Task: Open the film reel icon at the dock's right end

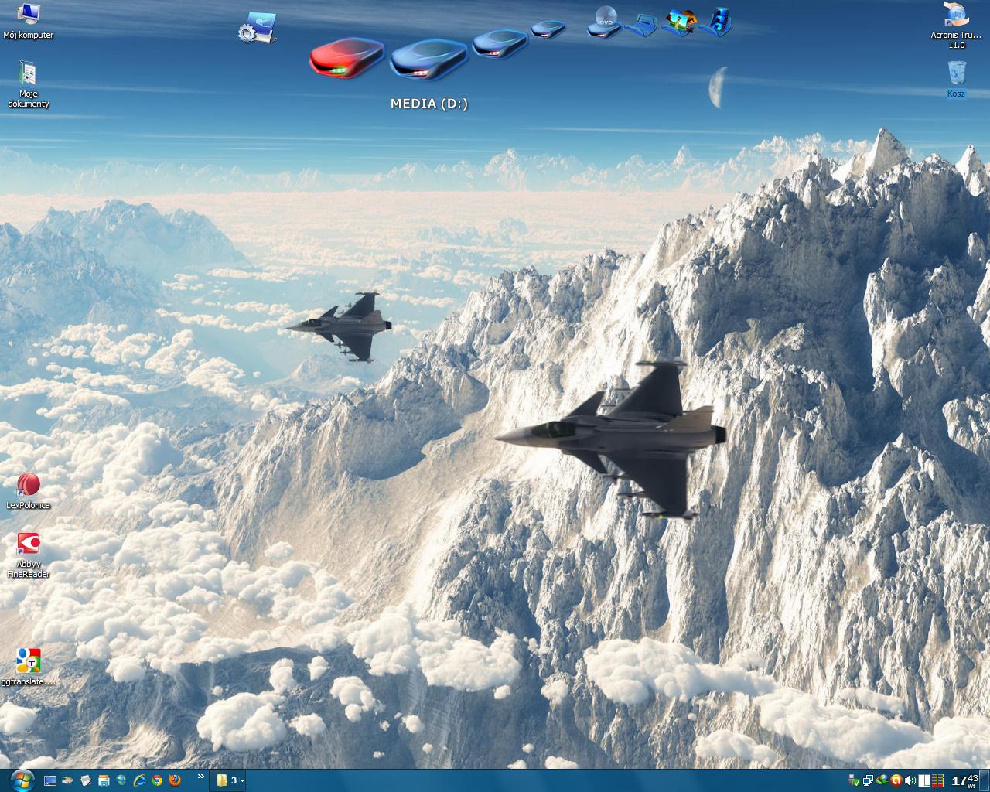Action: tap(722, 22)
